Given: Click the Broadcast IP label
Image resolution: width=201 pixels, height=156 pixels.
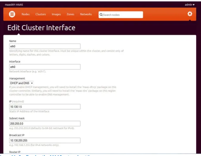Looking at the screenshot, I should pos(17,135).
